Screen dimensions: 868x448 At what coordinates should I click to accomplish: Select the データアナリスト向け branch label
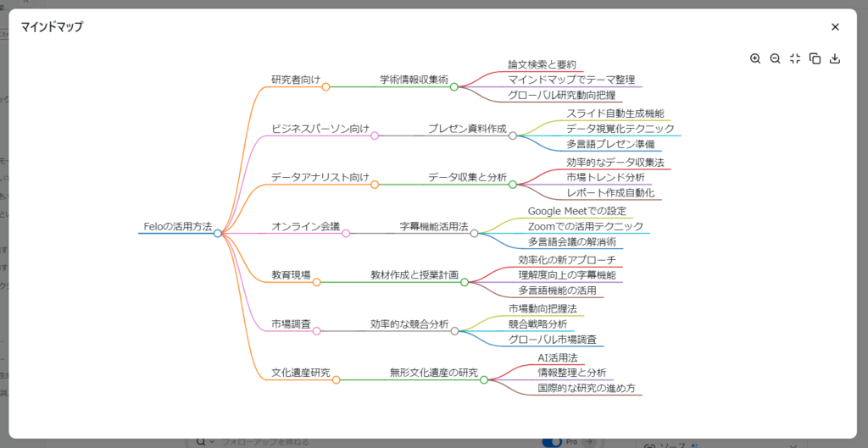click(x=320, y=178)
